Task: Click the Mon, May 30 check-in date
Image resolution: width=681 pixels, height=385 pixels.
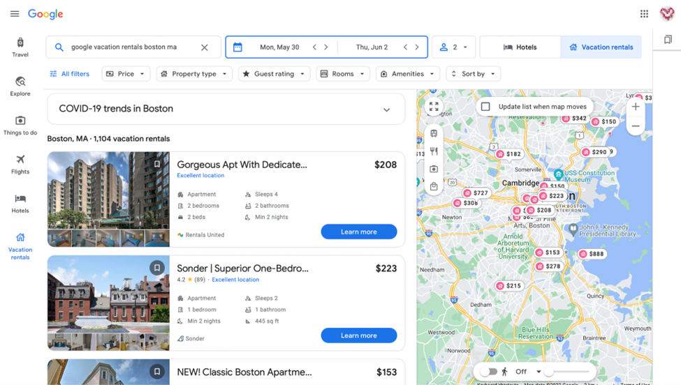Action: tap(279, 47)
